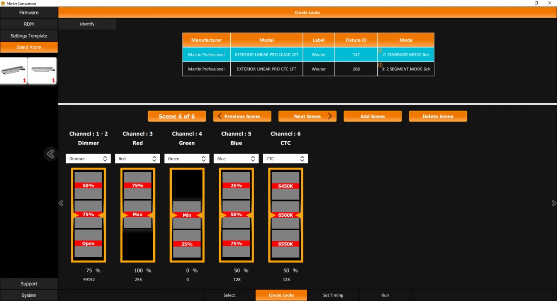Viewport: 557px width, 301px height.
Task: Click the Manufacturer column header
Action: point(206,40)
